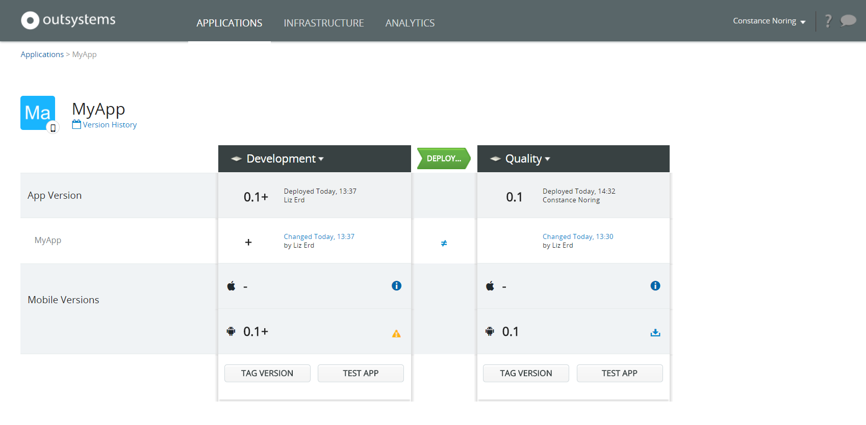Go to Applications breadcrumb link

click(x=42, y=55)
